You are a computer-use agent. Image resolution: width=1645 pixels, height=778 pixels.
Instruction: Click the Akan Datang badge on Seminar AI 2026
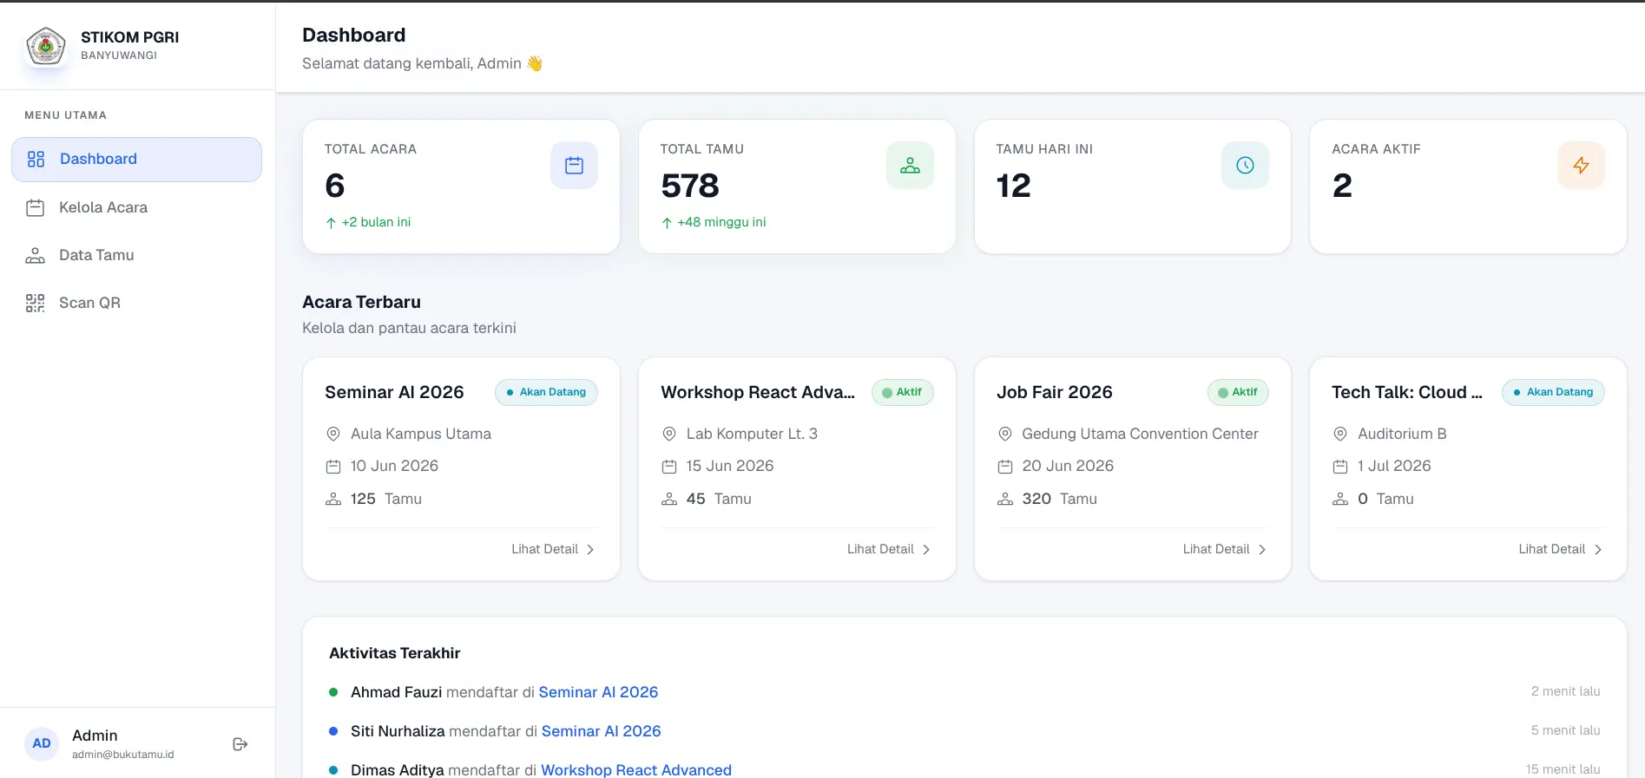546,392
